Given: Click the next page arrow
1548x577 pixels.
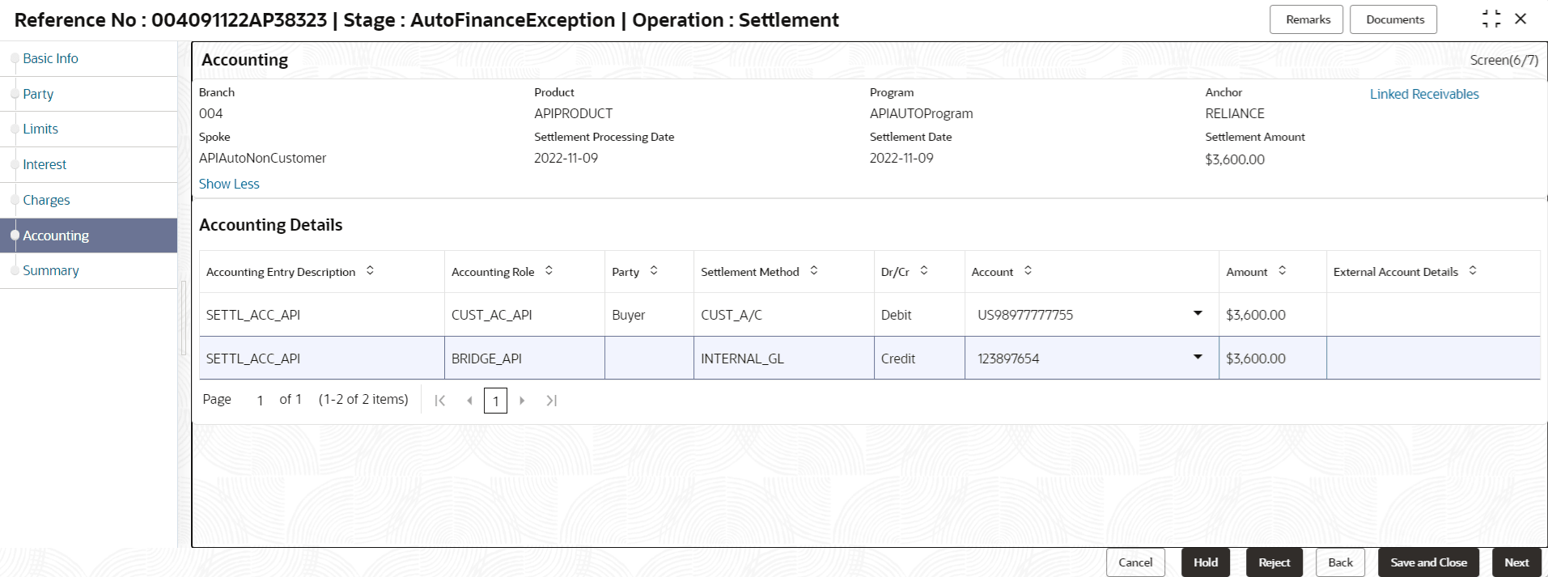Looking at the screenshot, I should click(523, 401).
